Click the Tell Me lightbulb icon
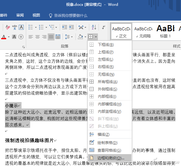Screen dimensions: 181x167 coord(50,16)
